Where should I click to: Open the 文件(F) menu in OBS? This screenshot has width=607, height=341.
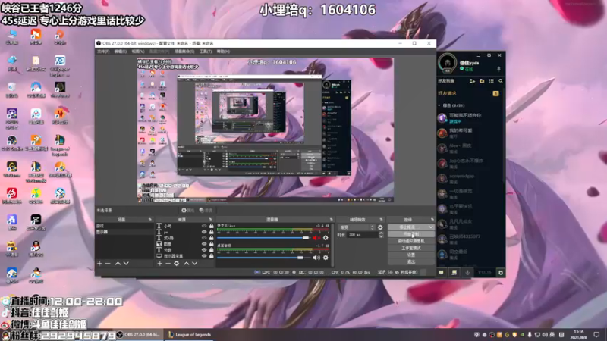[x=103, y=52]
